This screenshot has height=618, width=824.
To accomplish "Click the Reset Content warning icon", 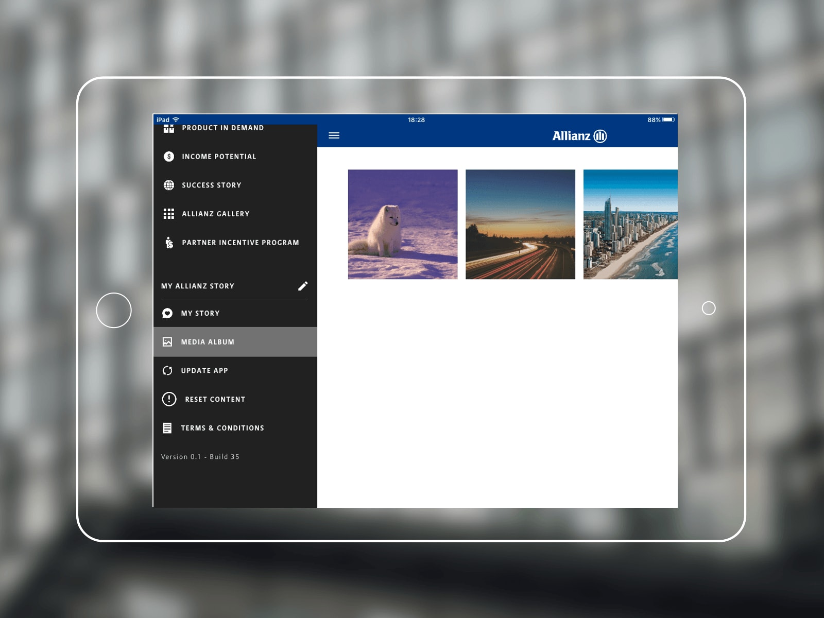I will tap(169, 399).
